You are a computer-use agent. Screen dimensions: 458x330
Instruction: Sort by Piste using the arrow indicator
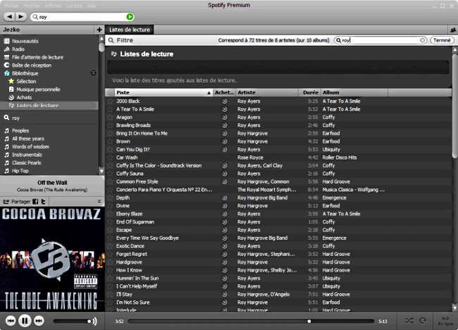pos(209,92)
